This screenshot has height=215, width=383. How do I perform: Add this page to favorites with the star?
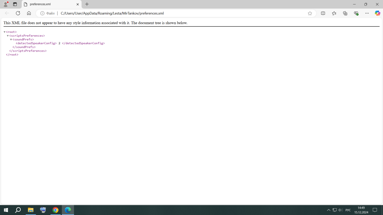(x=310, y=13)
